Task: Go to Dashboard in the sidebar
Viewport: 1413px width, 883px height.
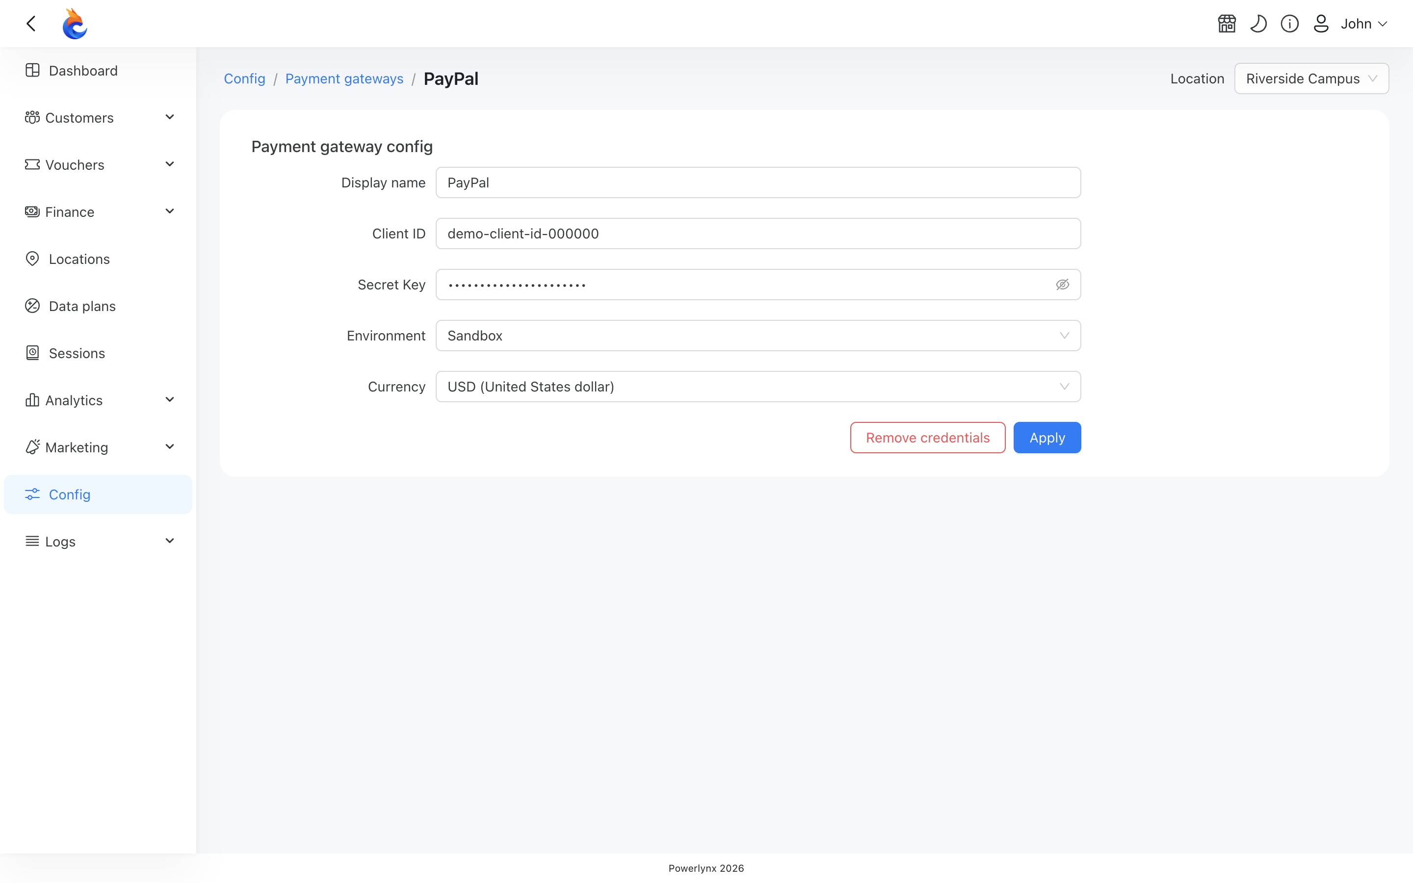Action: tap(98, 70)
